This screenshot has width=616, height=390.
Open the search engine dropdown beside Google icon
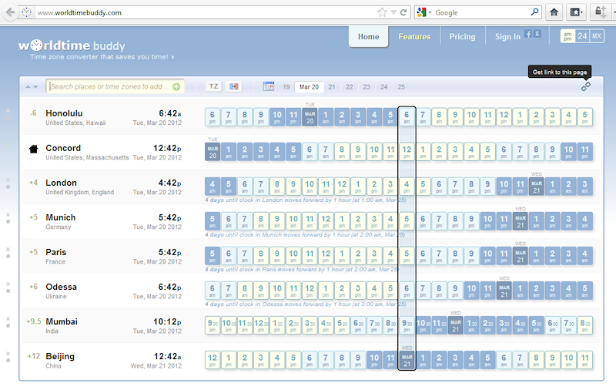pos(429,13)
